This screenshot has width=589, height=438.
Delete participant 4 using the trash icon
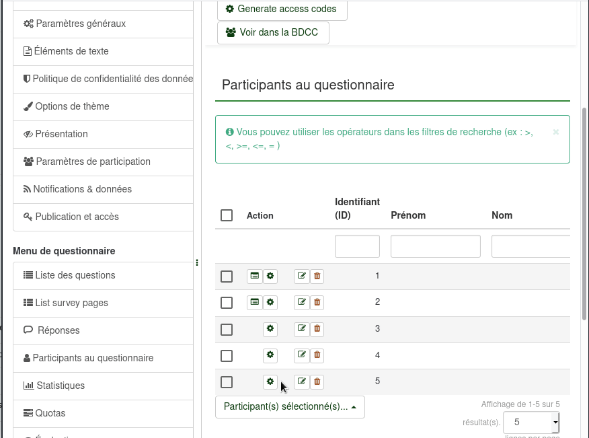point(317,355)
